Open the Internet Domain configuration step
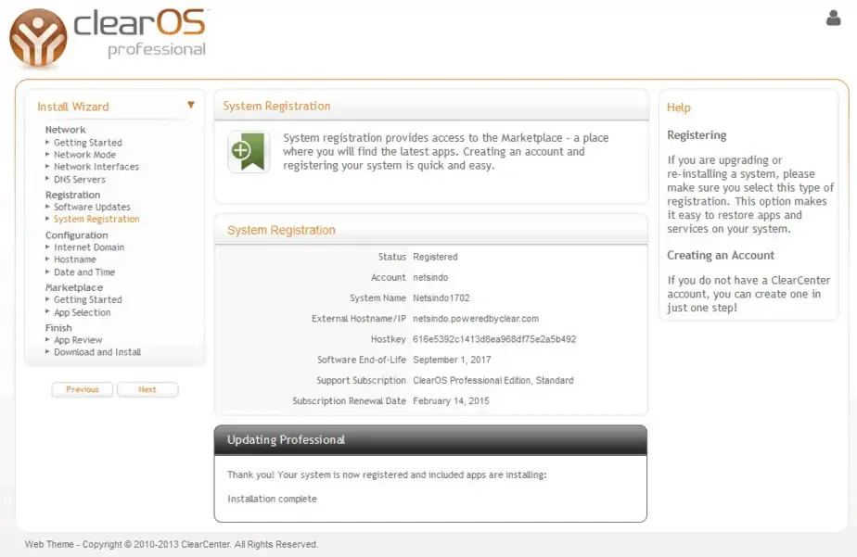Image resolution: width=857 pixels, height=557 pixels. coord(88,247)
